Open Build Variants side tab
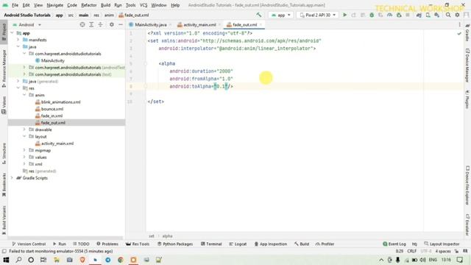The image size is (471, 265). (x=4, y=220)
